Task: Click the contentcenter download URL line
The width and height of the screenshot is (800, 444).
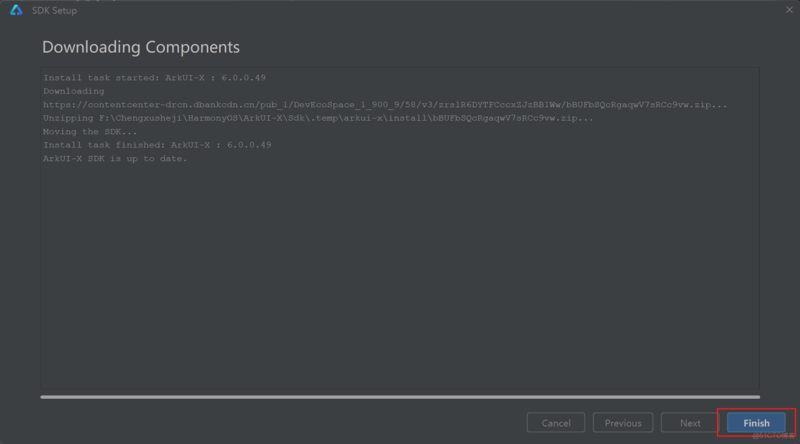Action: click(385, 105)
